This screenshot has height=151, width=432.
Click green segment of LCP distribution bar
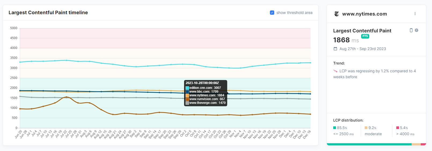pos(369,144)
